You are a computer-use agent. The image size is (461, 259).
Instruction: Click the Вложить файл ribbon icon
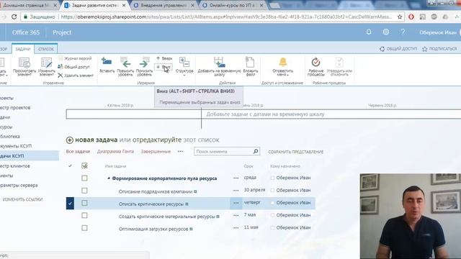pos(250,63)
